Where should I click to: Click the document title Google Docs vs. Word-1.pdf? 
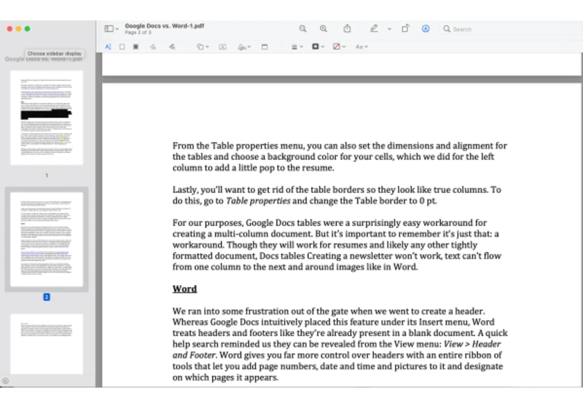(x=165, y=25)
